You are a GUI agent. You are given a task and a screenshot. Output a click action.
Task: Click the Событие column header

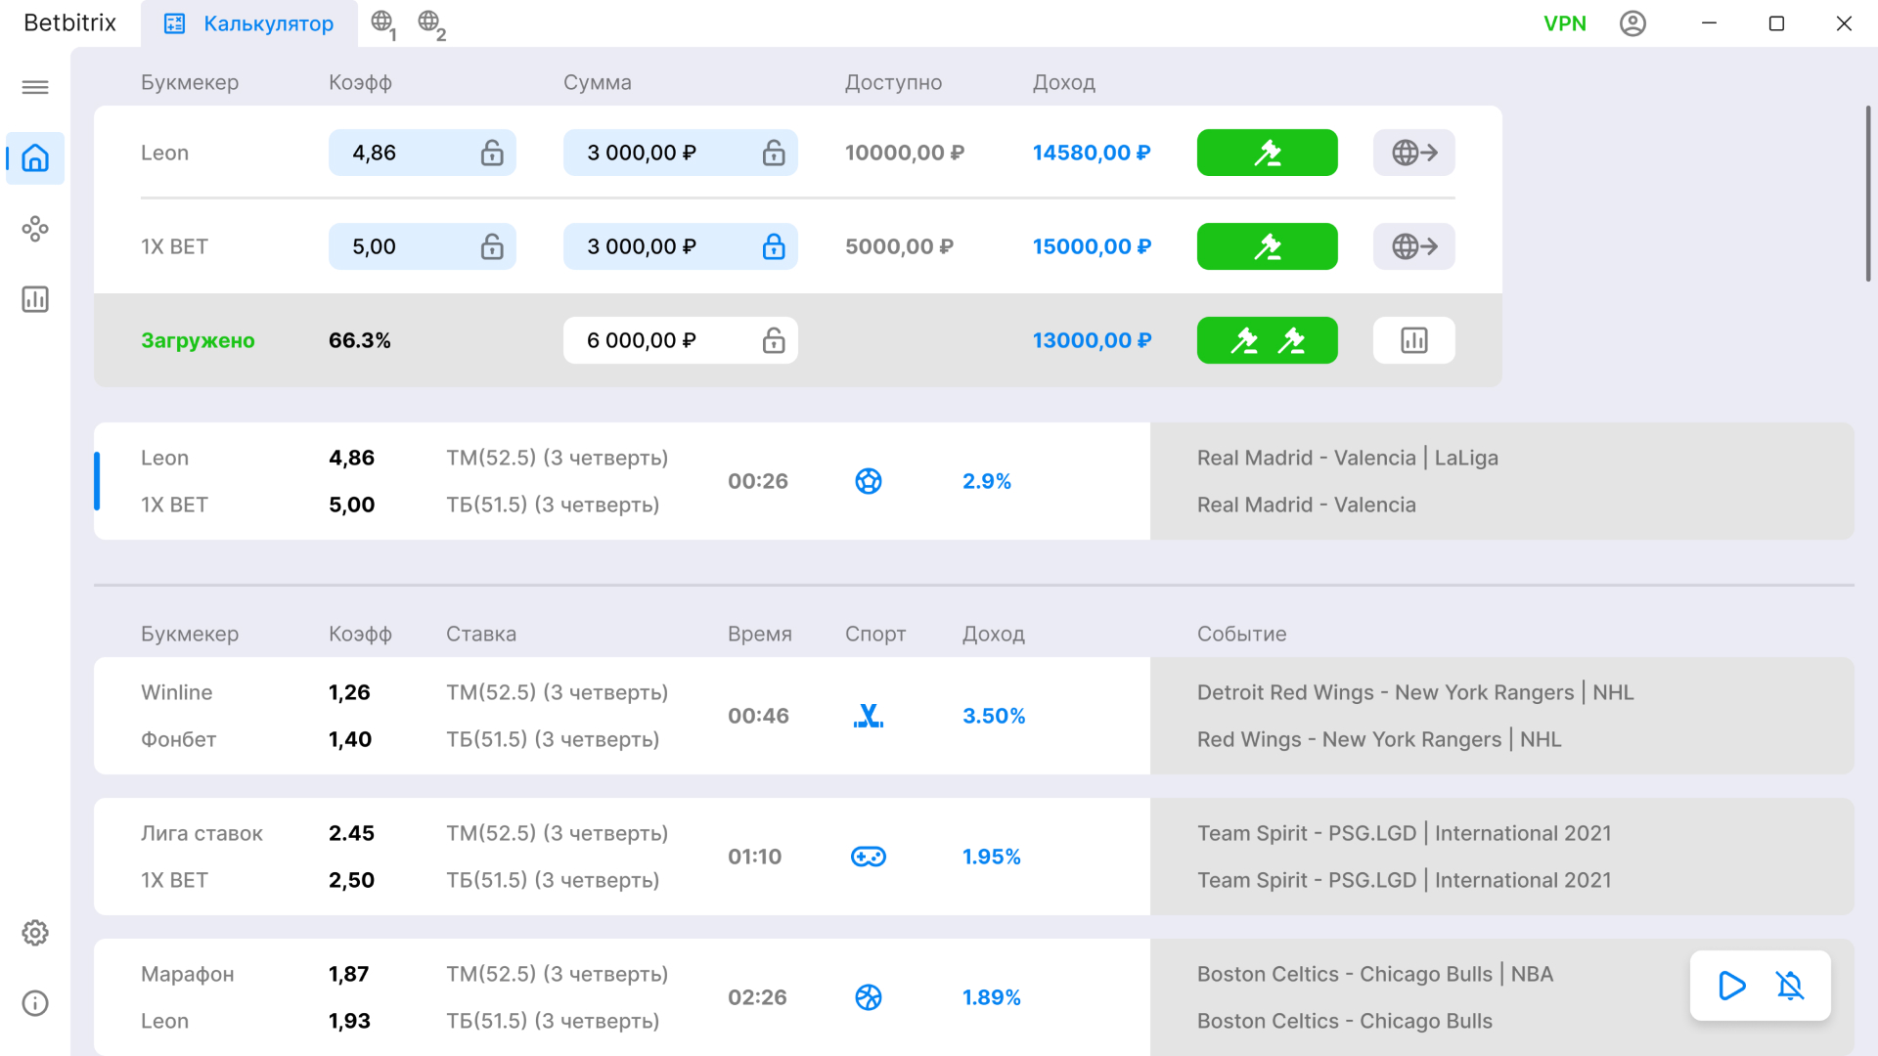[x=1241, y=634]
